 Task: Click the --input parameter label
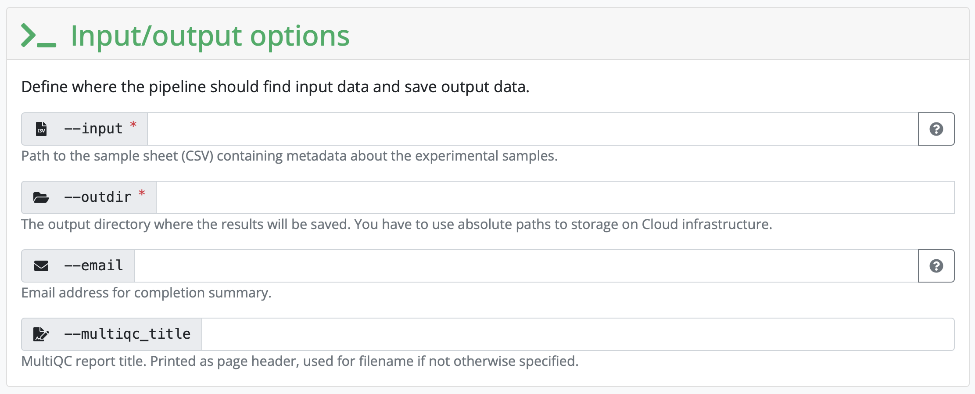(x=93, y=129)
